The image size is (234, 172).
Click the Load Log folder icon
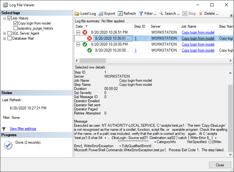click(x=77, y=14)
